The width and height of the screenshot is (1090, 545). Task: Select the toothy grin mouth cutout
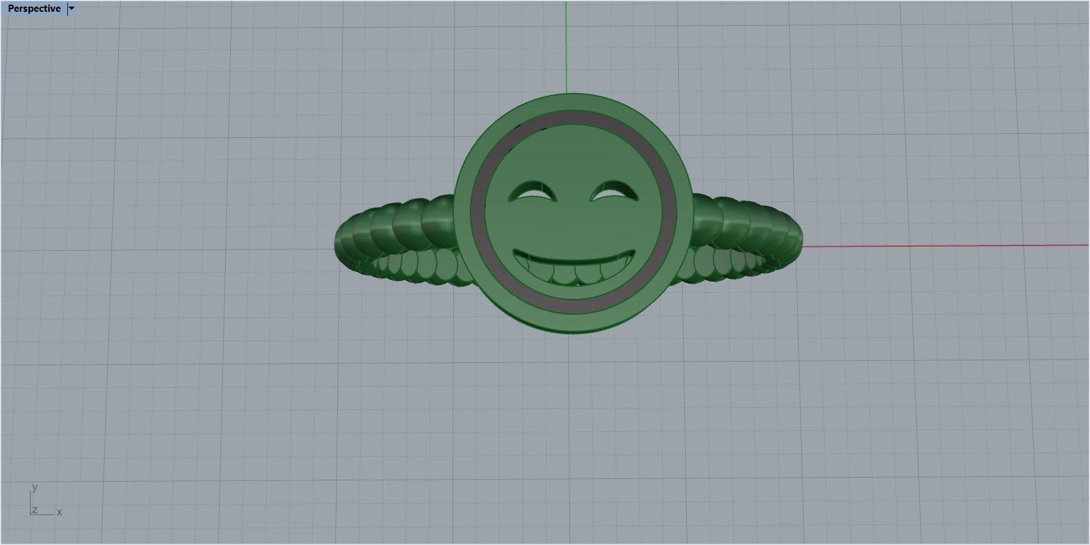575,267
